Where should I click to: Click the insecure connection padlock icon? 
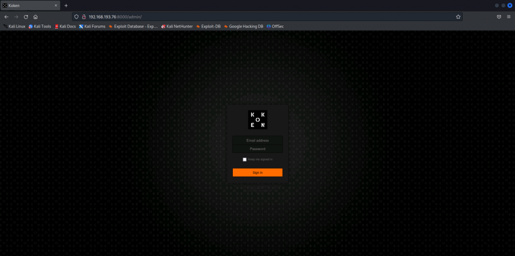pos(84,17)
